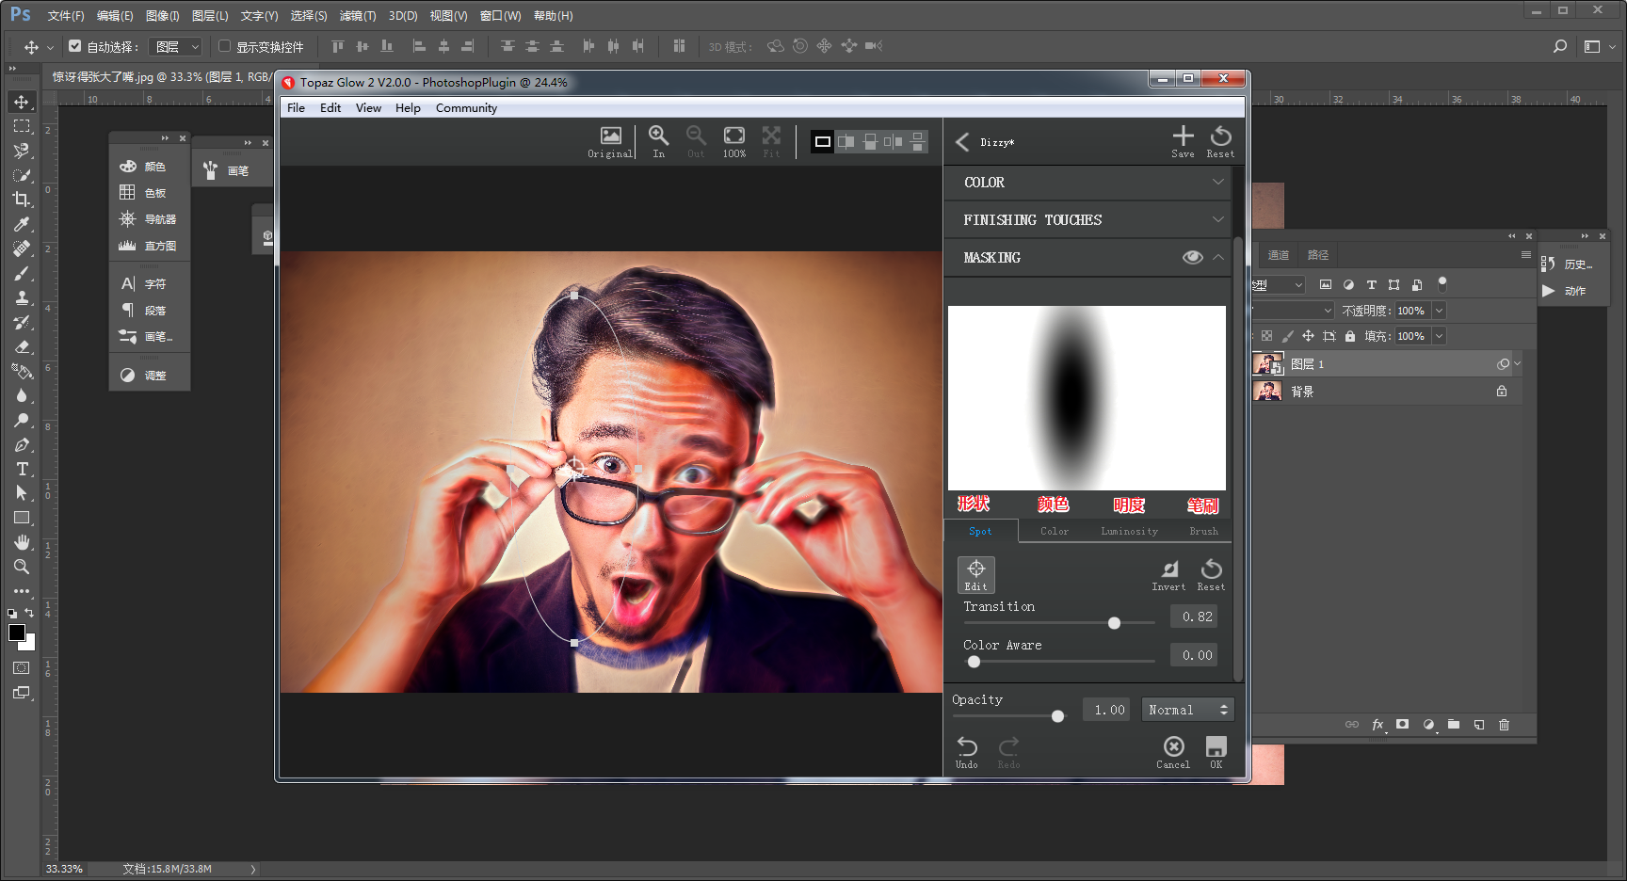Select the Hand tool
Screen dimensions: 1627x881
pos(22,542)
